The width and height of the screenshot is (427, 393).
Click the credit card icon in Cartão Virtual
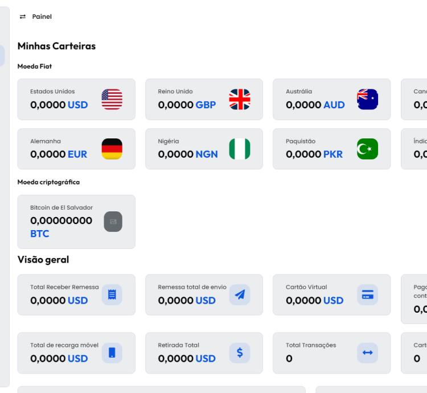[367, 294]
